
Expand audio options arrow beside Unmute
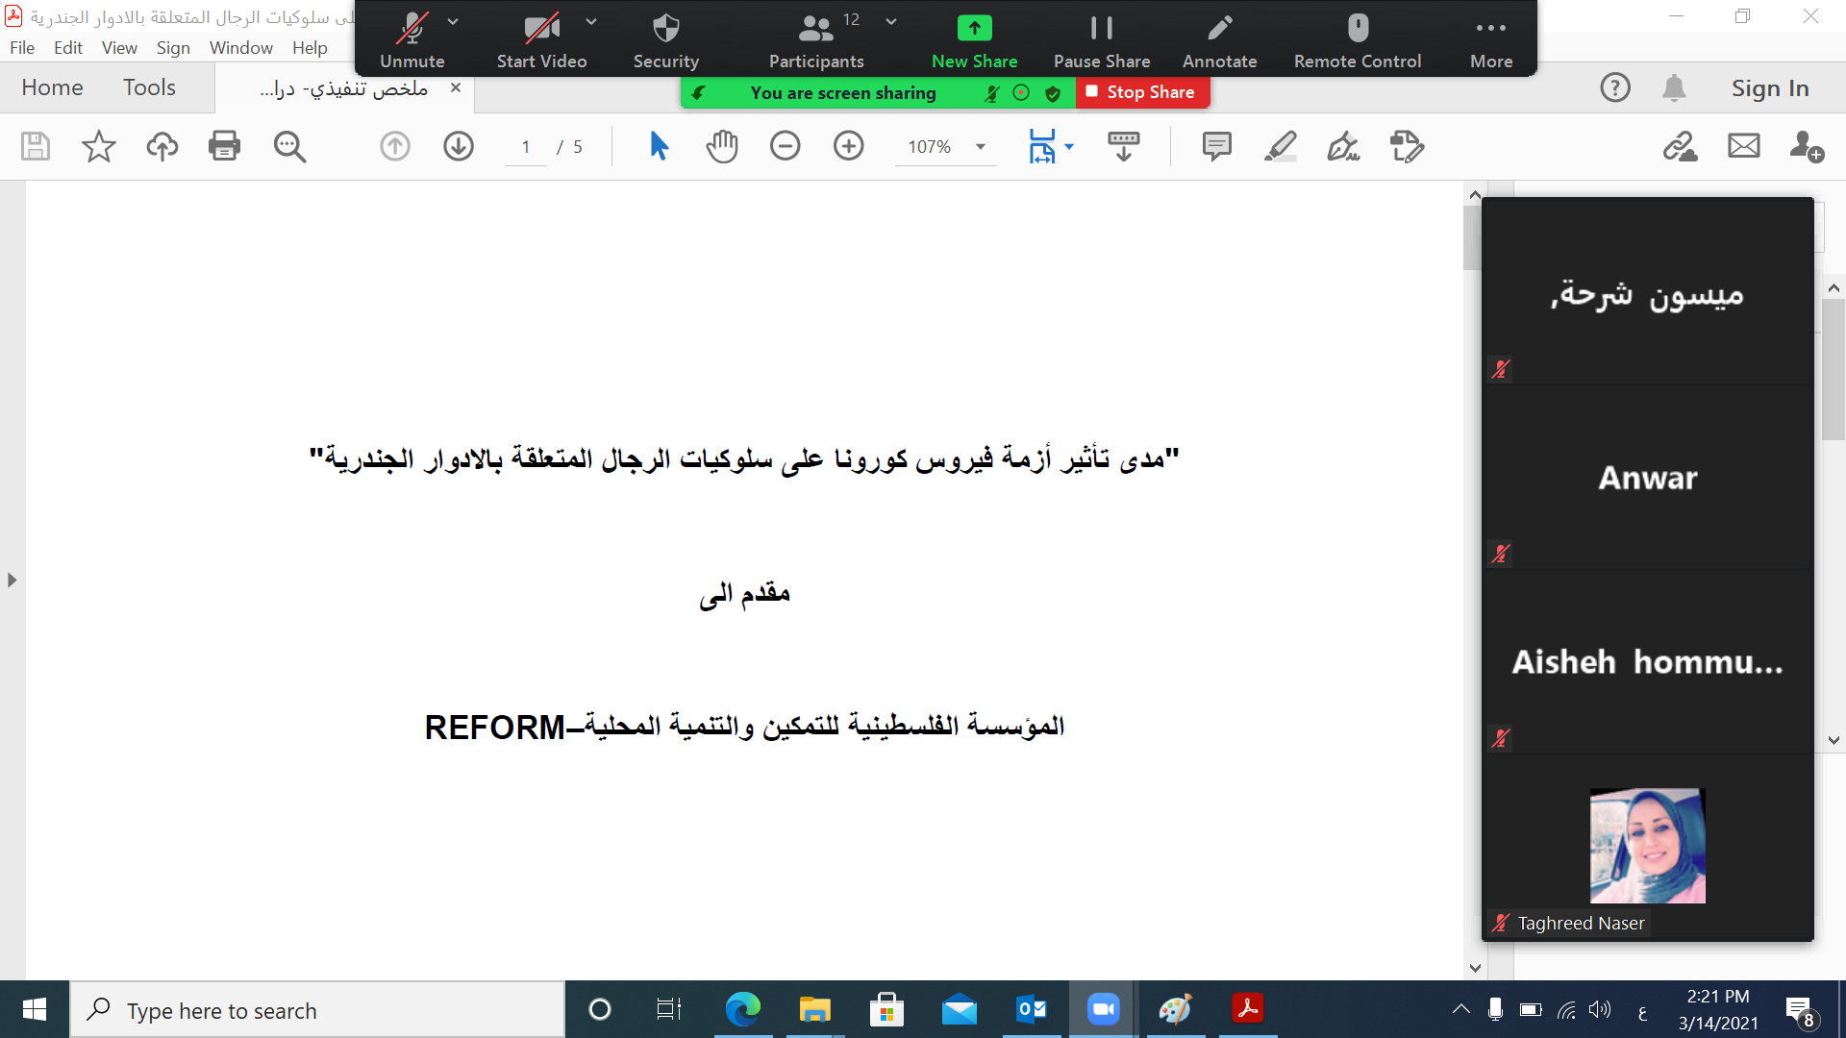tap(453, 21)
